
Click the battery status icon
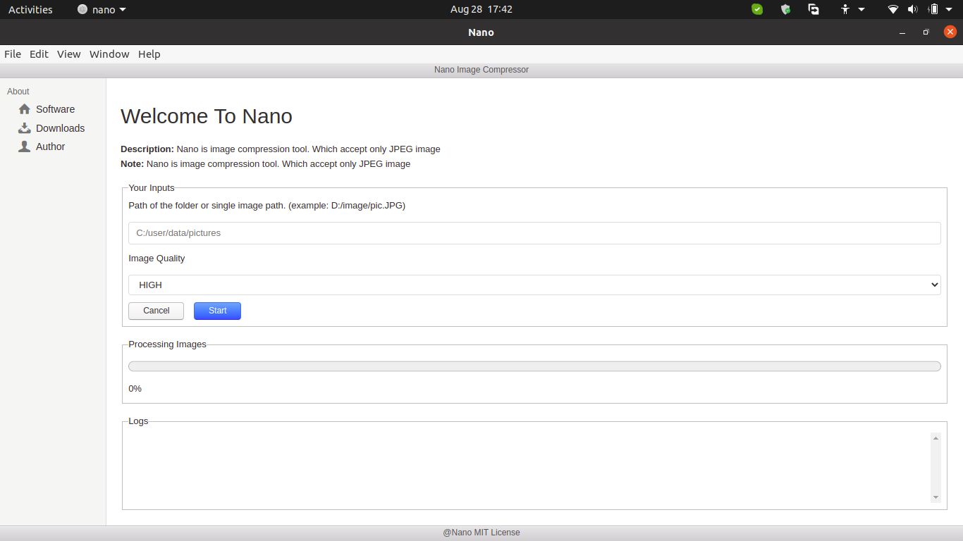click(933, 9)
